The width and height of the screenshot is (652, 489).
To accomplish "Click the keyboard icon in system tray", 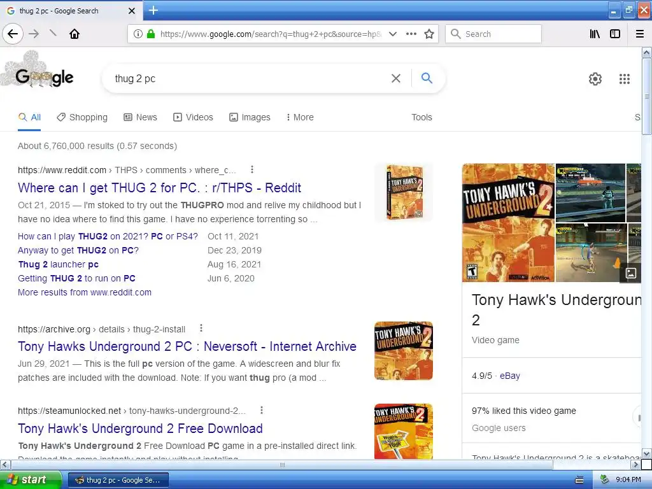I will click(579, 480).
